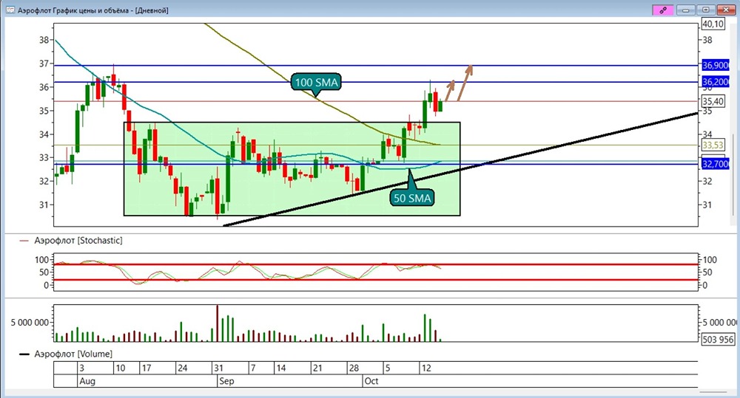Select the 100 SMA callout label
740x398 pixels.
point(316,83)
